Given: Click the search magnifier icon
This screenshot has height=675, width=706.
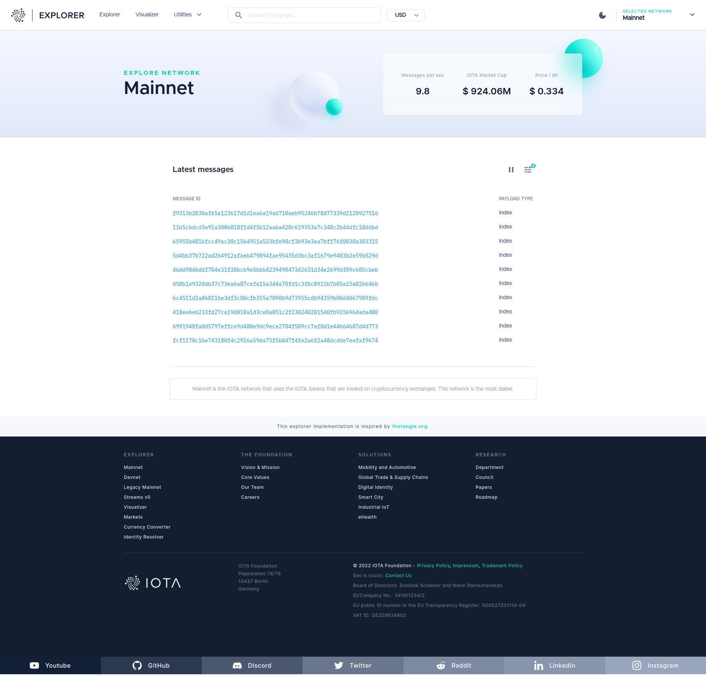Looking at the screenshot, I should click(239, 15).
